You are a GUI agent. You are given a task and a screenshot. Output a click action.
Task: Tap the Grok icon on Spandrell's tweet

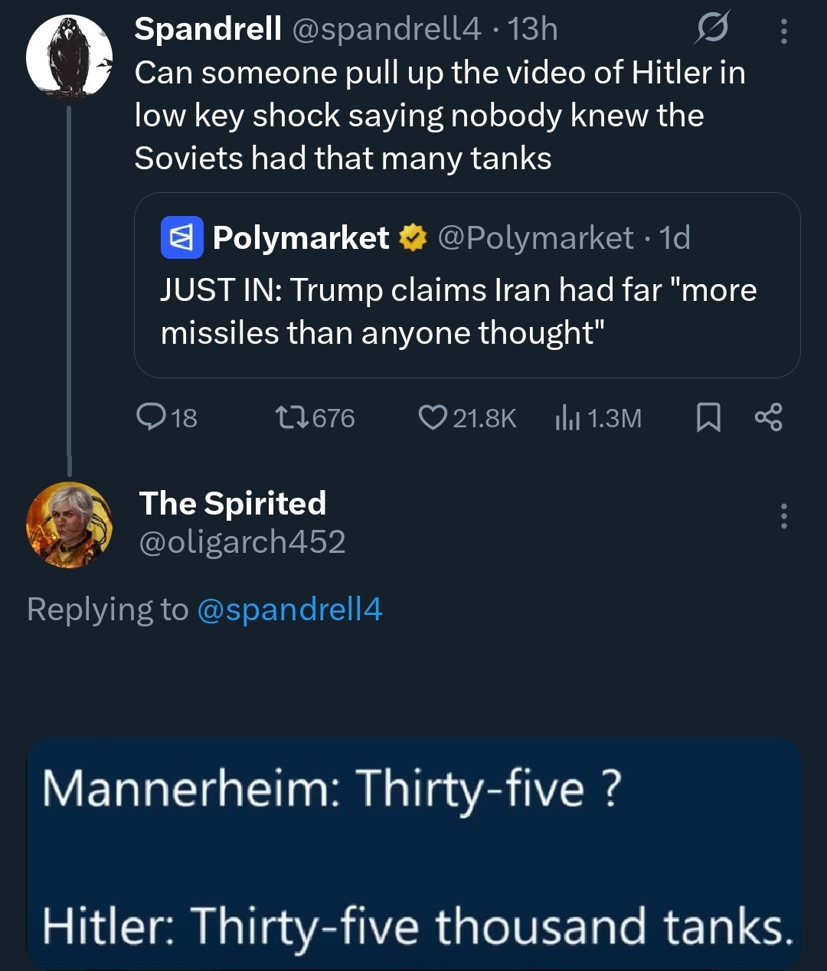pyautogui.click(x=713, y=30)
